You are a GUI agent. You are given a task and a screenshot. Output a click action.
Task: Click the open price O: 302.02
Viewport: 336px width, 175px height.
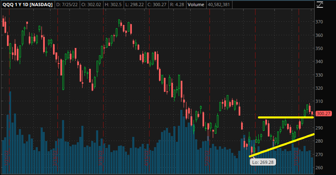click(91, 5)
